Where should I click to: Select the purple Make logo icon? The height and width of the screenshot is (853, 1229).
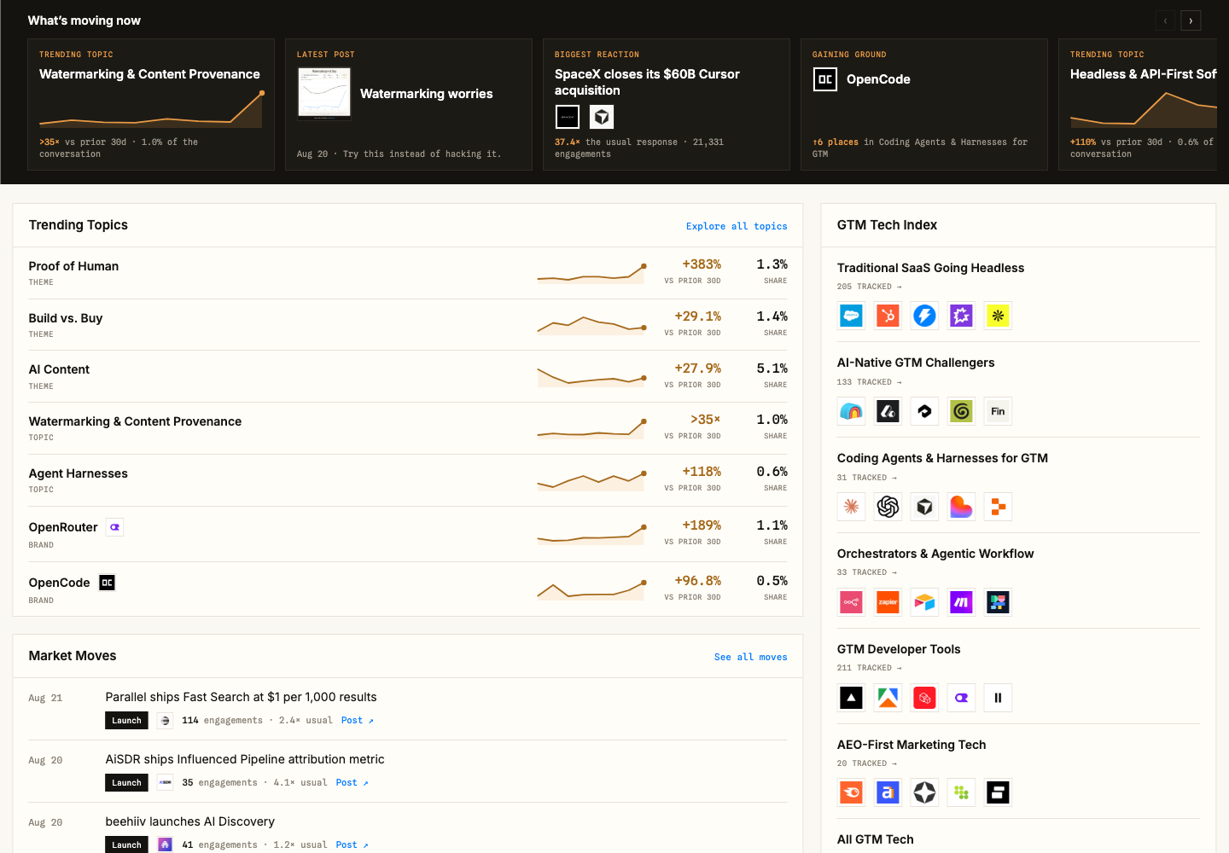961,602
